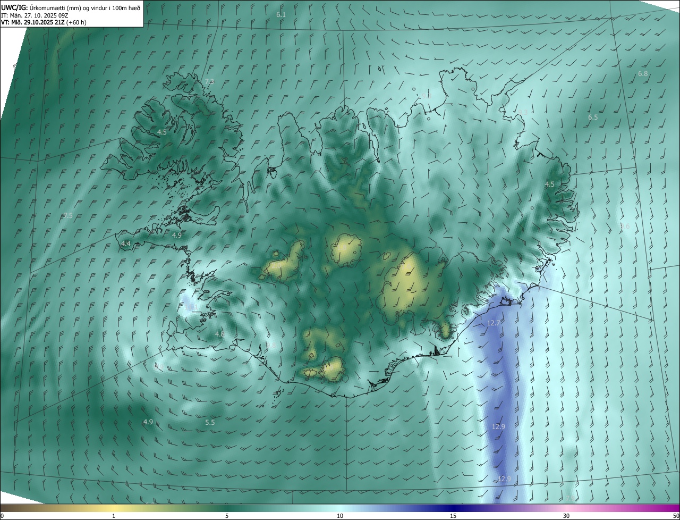Click the 12.7 value label on the map

494,323
